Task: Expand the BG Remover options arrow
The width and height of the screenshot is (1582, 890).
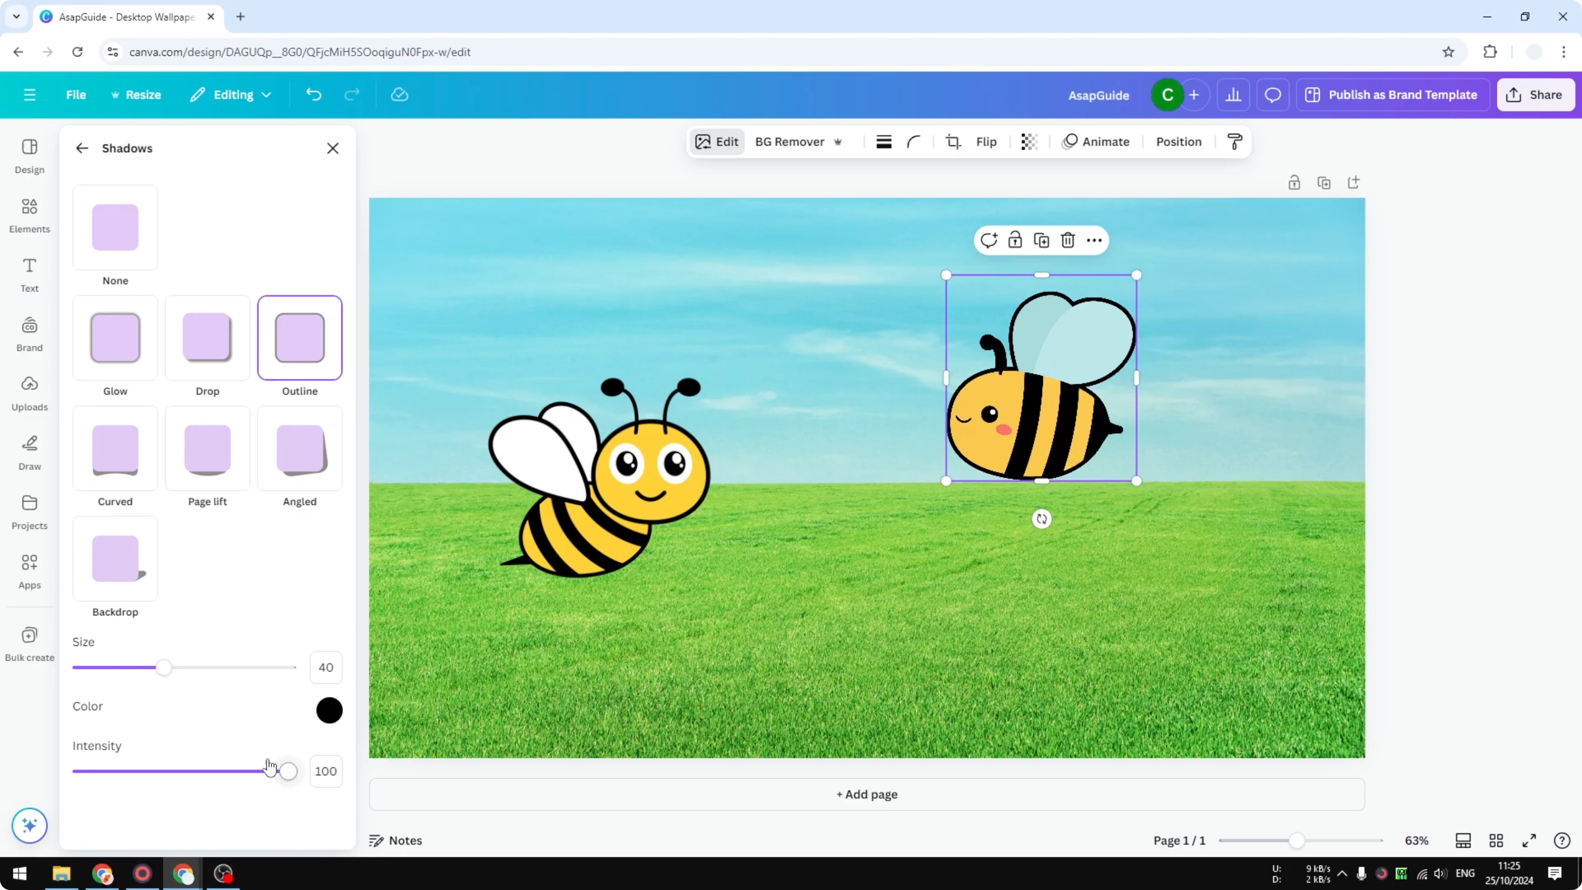Action: [839, 142]
